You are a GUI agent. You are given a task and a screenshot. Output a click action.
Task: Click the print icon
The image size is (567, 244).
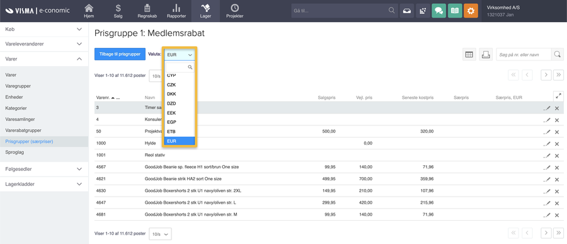[x=486, y=54]
